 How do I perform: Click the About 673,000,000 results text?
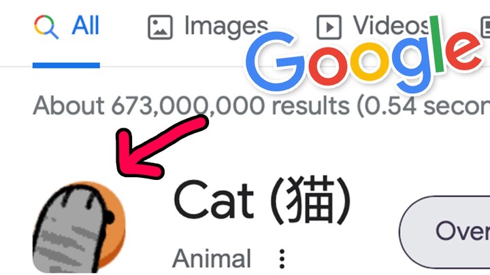point(191,106)
